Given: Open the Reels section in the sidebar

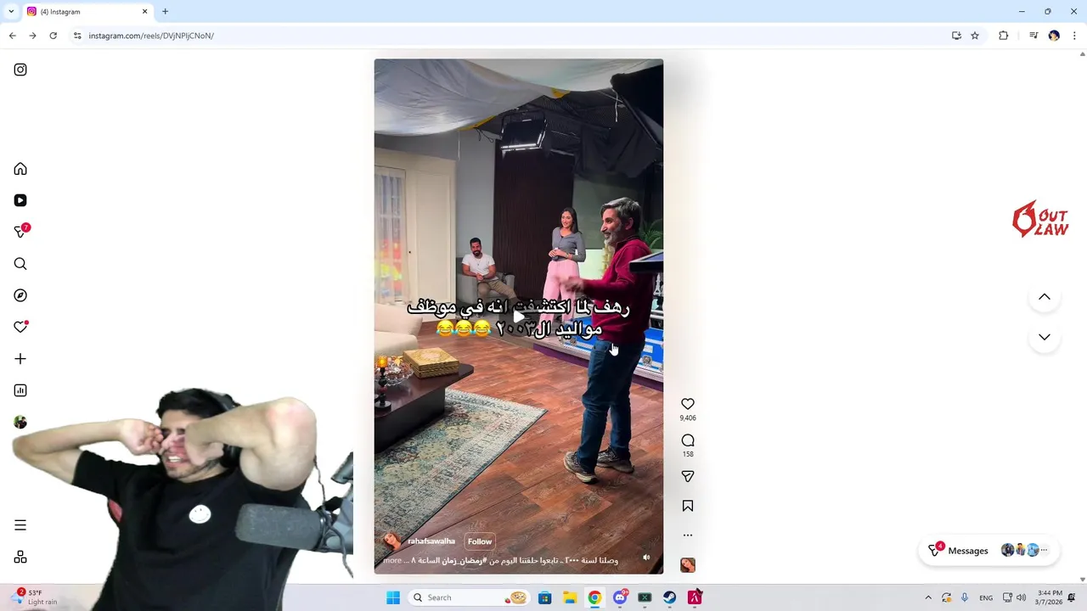Looking at the screenshot, I should pyautogui.click(x=20, y=200).
